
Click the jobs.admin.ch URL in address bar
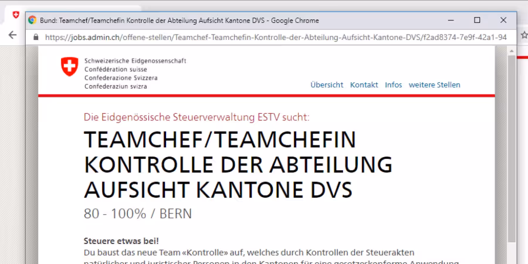click(x=276, y=38)
